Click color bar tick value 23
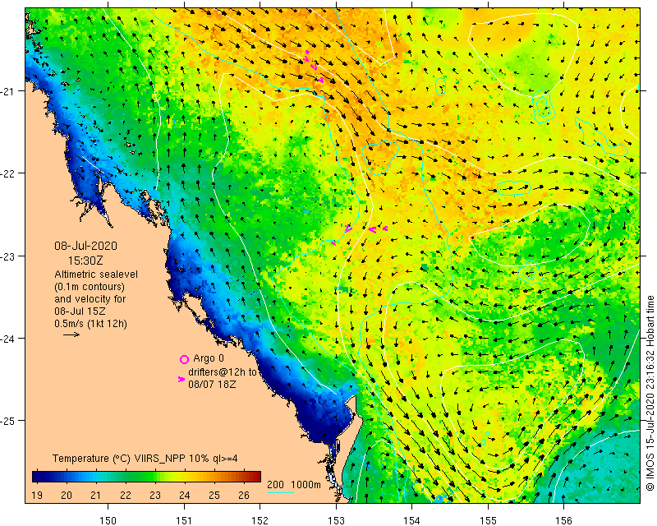Screen dimensions: 657x526 pos(155,496)
